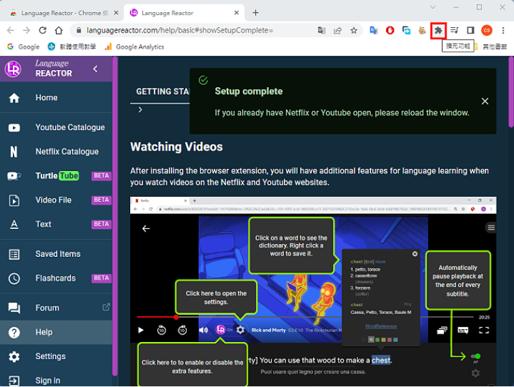
Task: Open Netflix Catalogue in the sidebar
Action: point(56,151)
